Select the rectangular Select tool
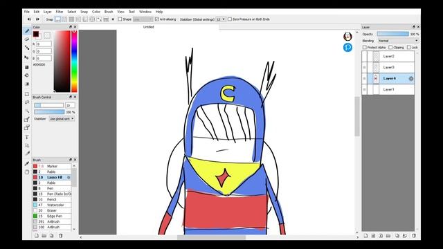This screenshot has height=249, width=443. pos(27,94)
